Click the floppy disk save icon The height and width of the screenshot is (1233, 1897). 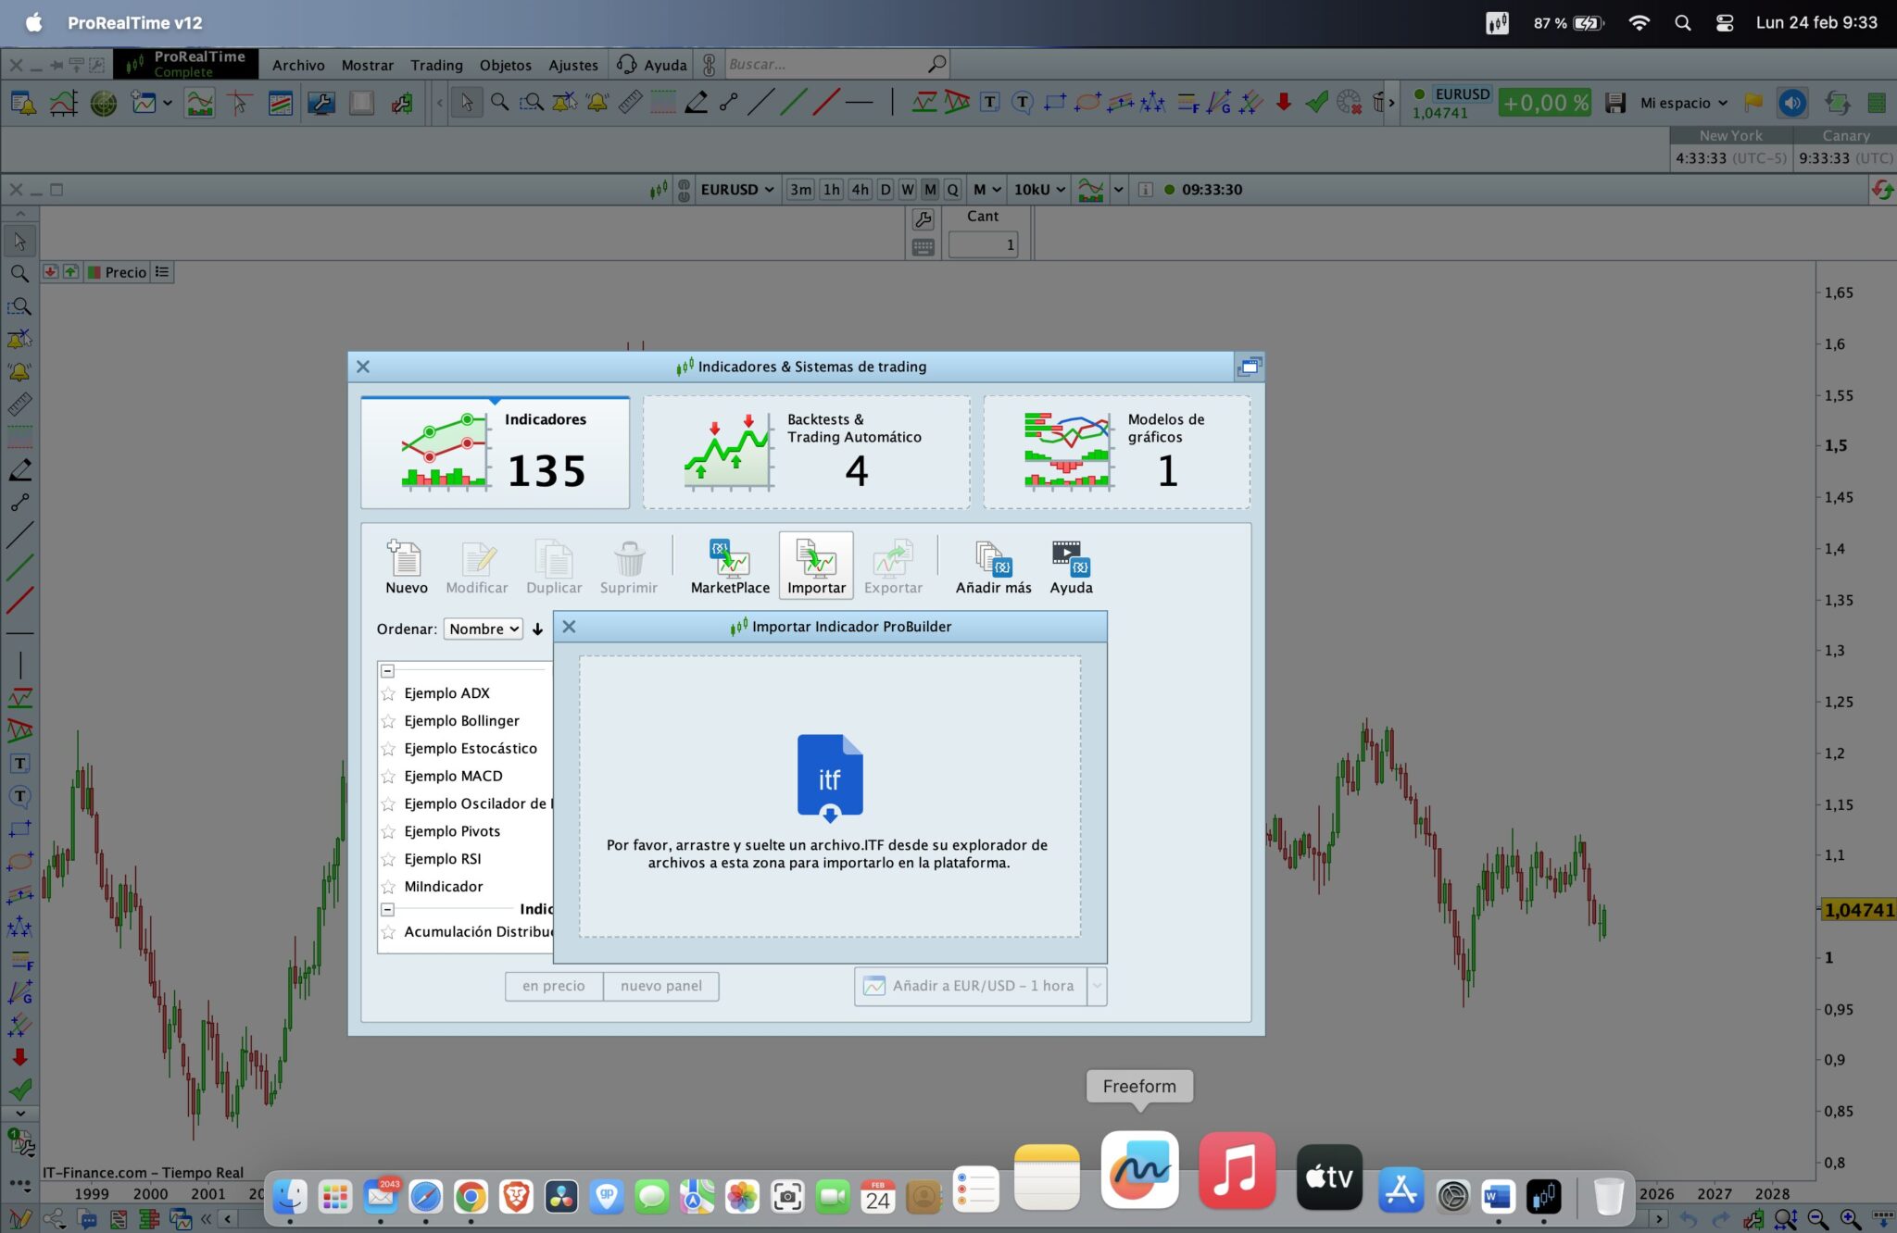tap(1615, 103)
